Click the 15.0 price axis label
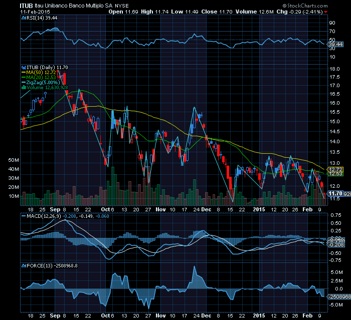Viewport: 351px width, 320px height. click(334, 121)
